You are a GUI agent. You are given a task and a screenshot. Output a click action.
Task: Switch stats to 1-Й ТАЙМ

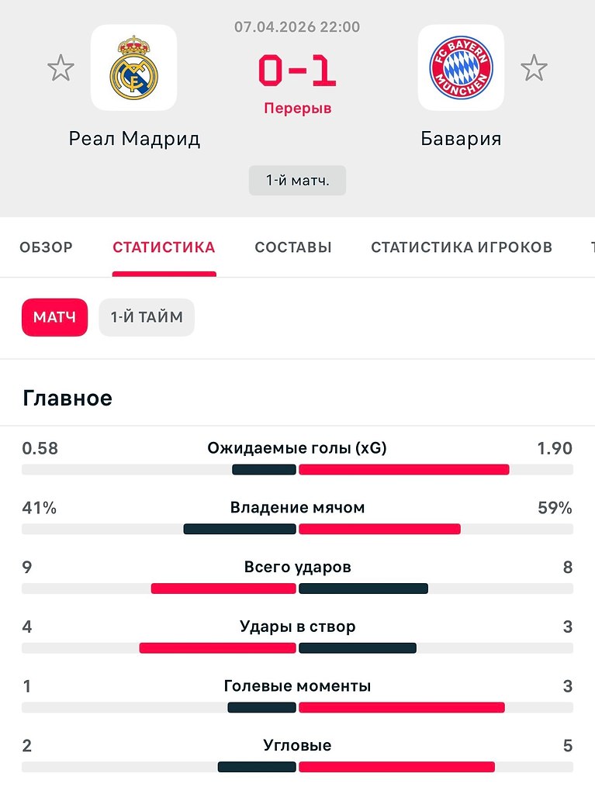pyautogui.click(x=147, y=317)
